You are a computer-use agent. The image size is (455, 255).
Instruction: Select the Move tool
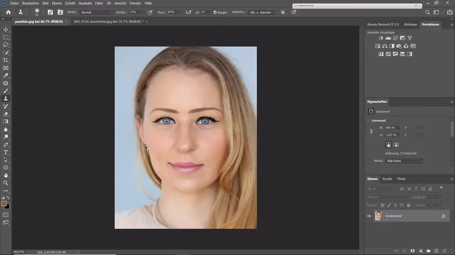point(6,30)
